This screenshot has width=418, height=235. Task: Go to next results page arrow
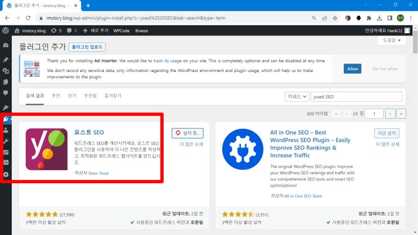coord(390,114)
